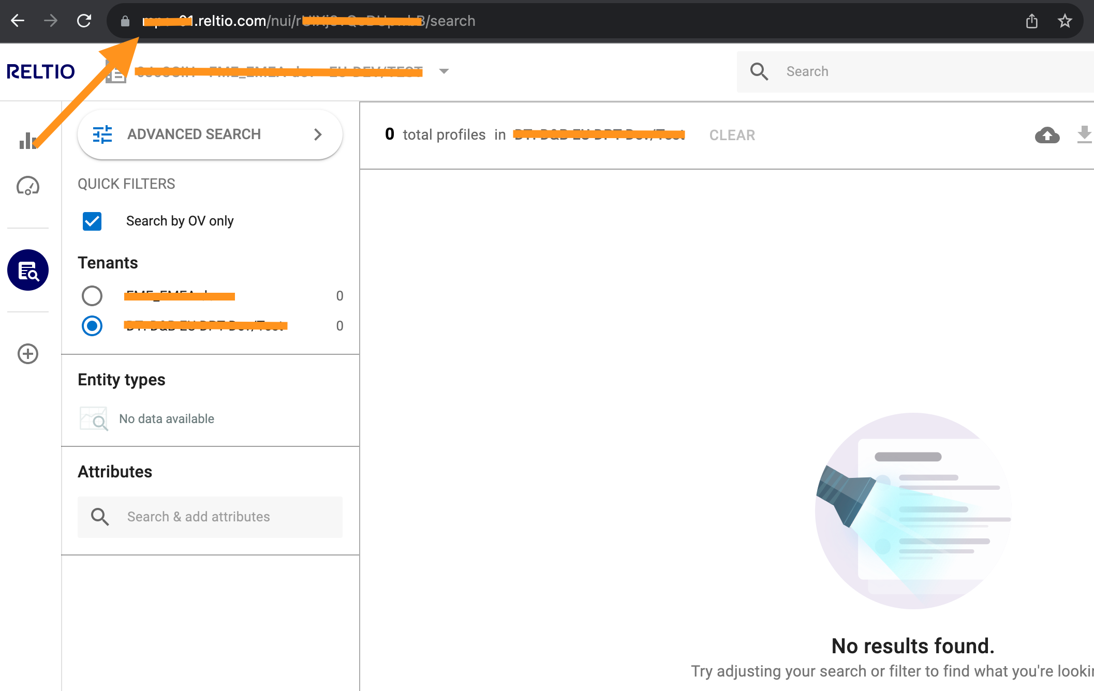Image resolution: width=1094 pixels, height=691 pixels.
Task: Click the search magnifier icon in sidebar
Action: click(x=28, y=270)
